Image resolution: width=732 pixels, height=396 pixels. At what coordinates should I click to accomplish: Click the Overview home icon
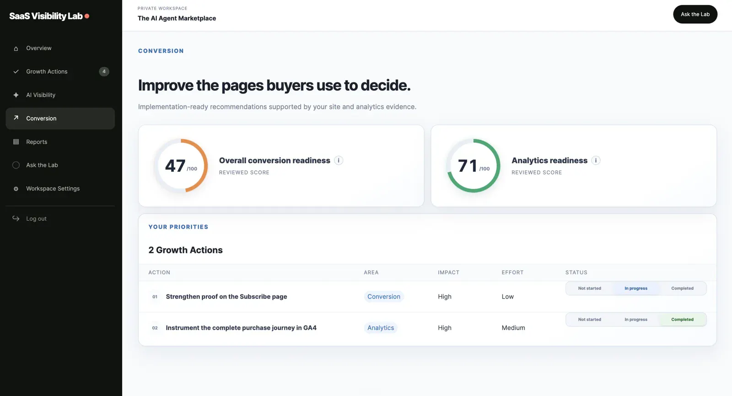(x=16, y=48)
